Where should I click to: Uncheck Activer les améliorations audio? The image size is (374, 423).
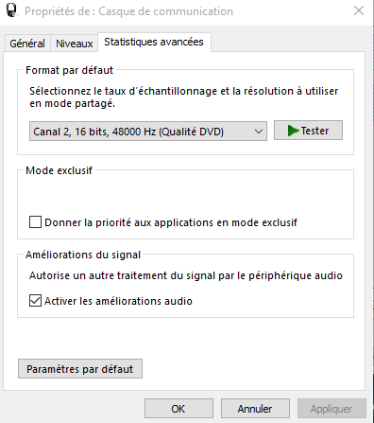pos(35,301)
